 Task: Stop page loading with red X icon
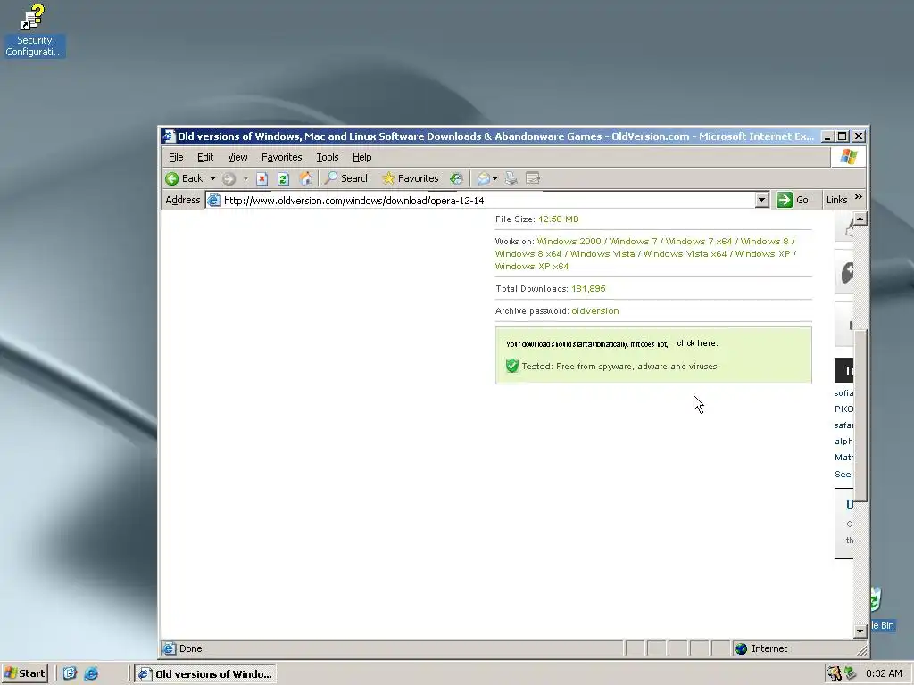coord(262,178)
